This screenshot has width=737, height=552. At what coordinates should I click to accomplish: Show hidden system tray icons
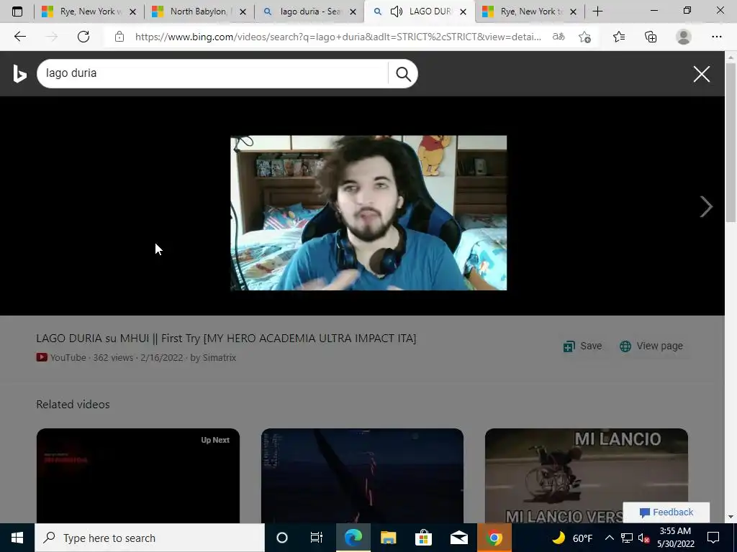tap(609, 538)
